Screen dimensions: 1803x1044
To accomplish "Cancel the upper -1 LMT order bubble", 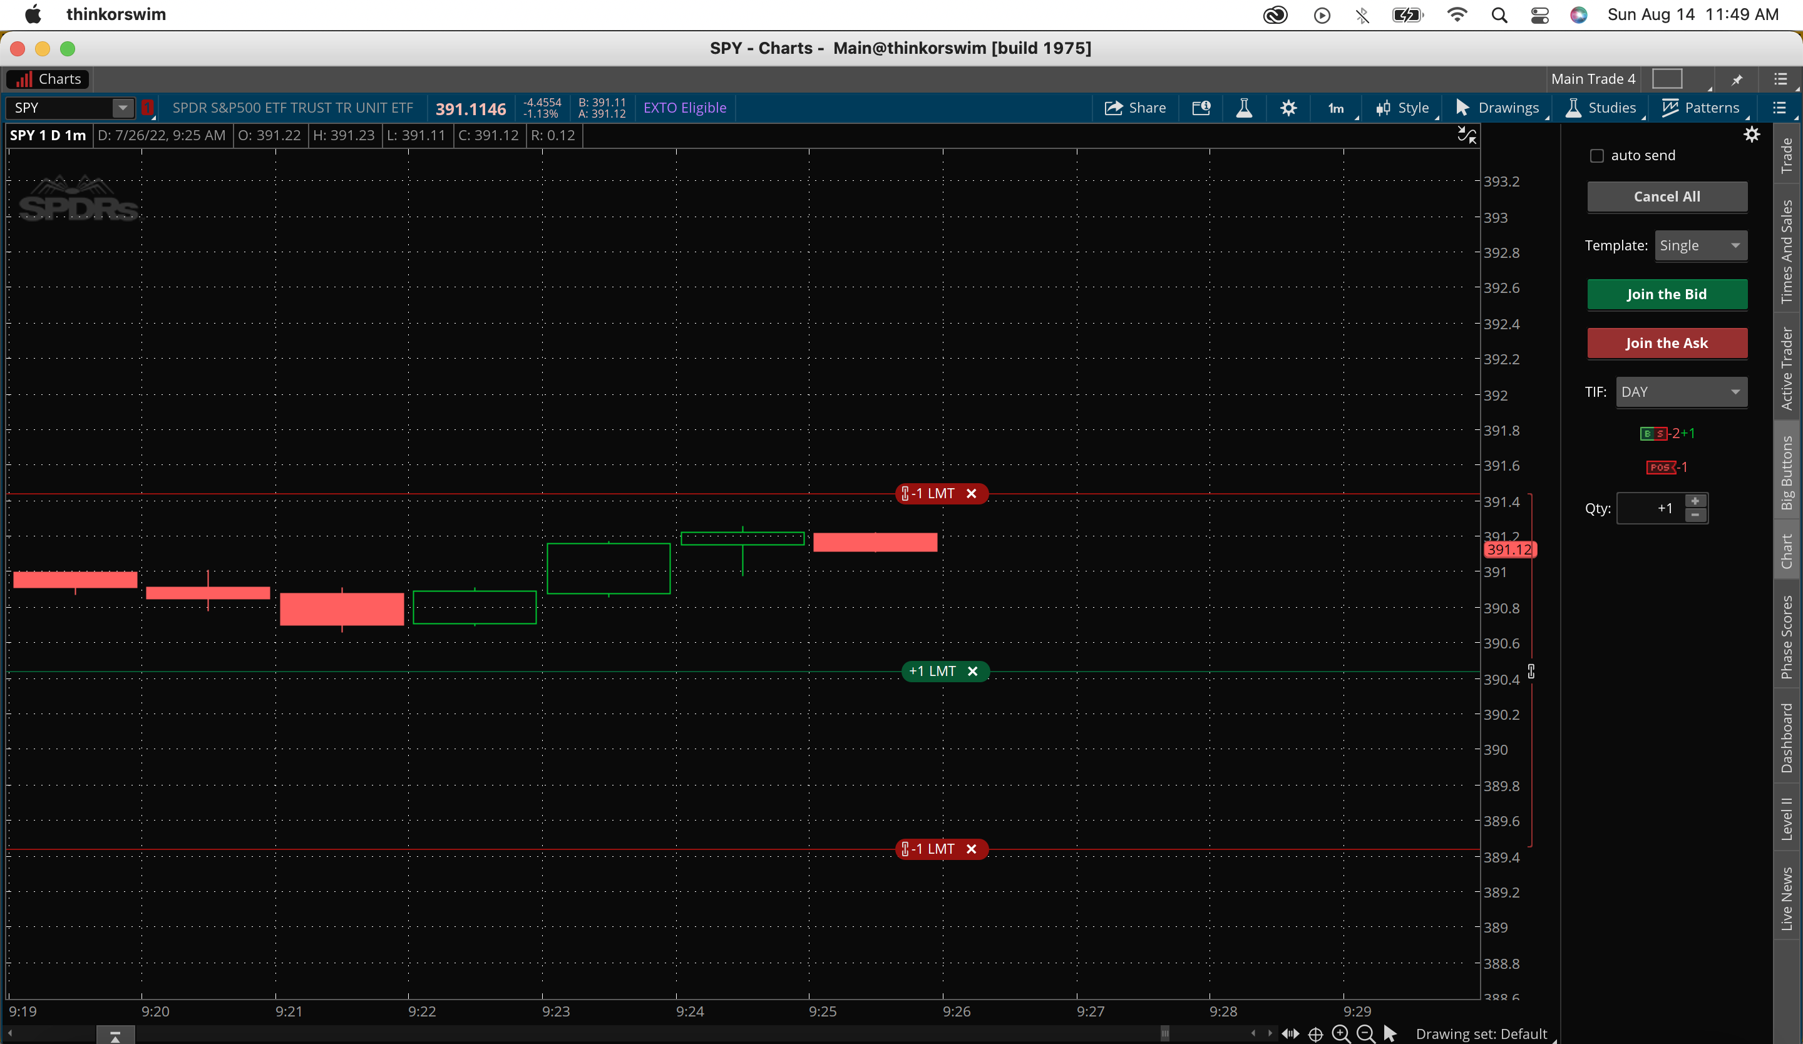I will [971, 493].
